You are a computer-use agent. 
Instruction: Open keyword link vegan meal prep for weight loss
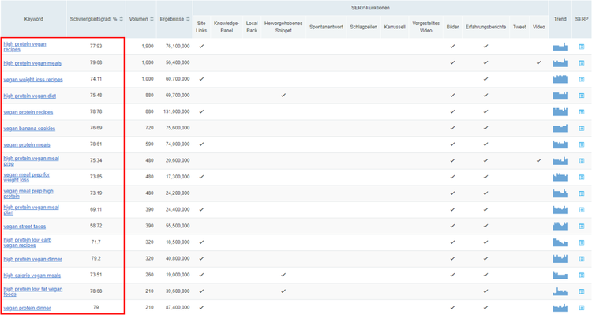pyautogui.click(x=26, y=177)
